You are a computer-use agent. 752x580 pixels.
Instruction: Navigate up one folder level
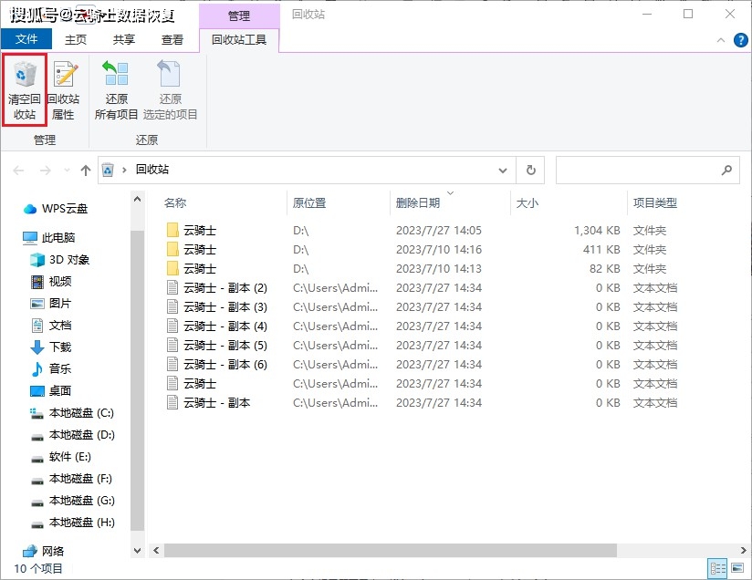click(86, 170)
